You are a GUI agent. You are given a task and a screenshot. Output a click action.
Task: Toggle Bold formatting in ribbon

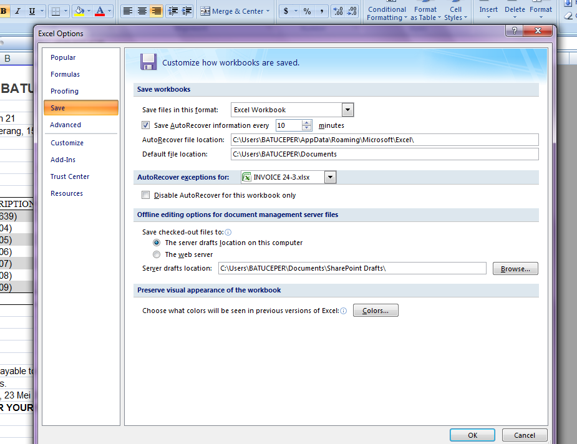coord(4,11)
